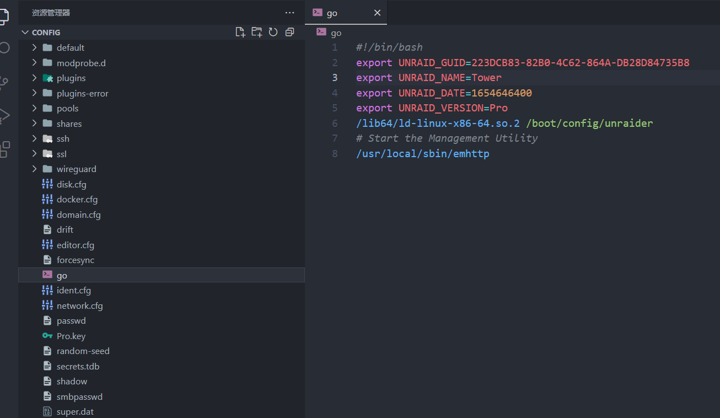
Task: Close the go editor tab
Action: point(377,13)
